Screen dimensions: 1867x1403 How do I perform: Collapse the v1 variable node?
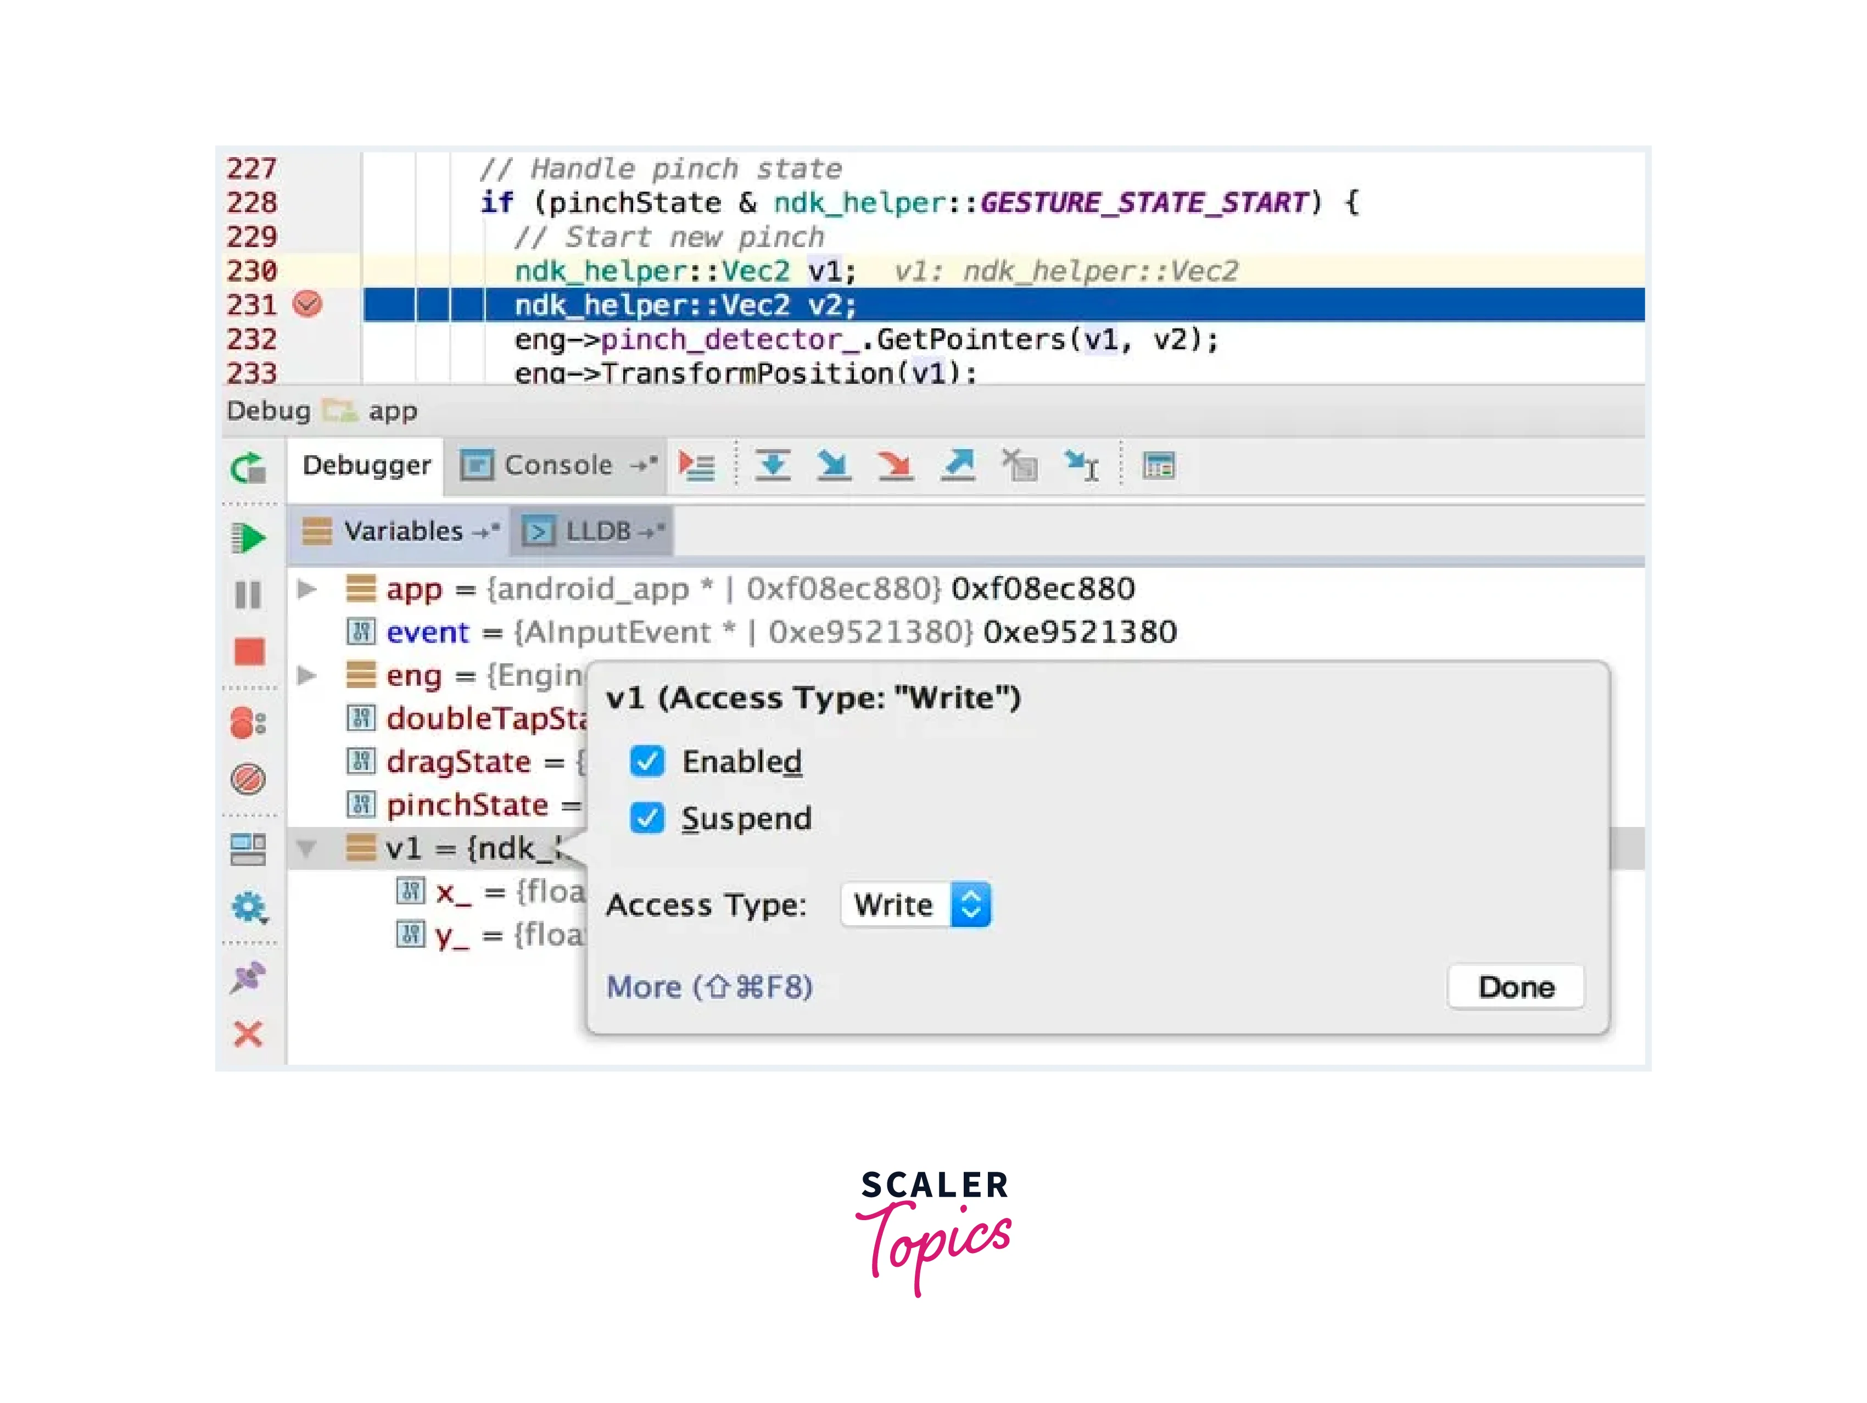click(307, 848)
